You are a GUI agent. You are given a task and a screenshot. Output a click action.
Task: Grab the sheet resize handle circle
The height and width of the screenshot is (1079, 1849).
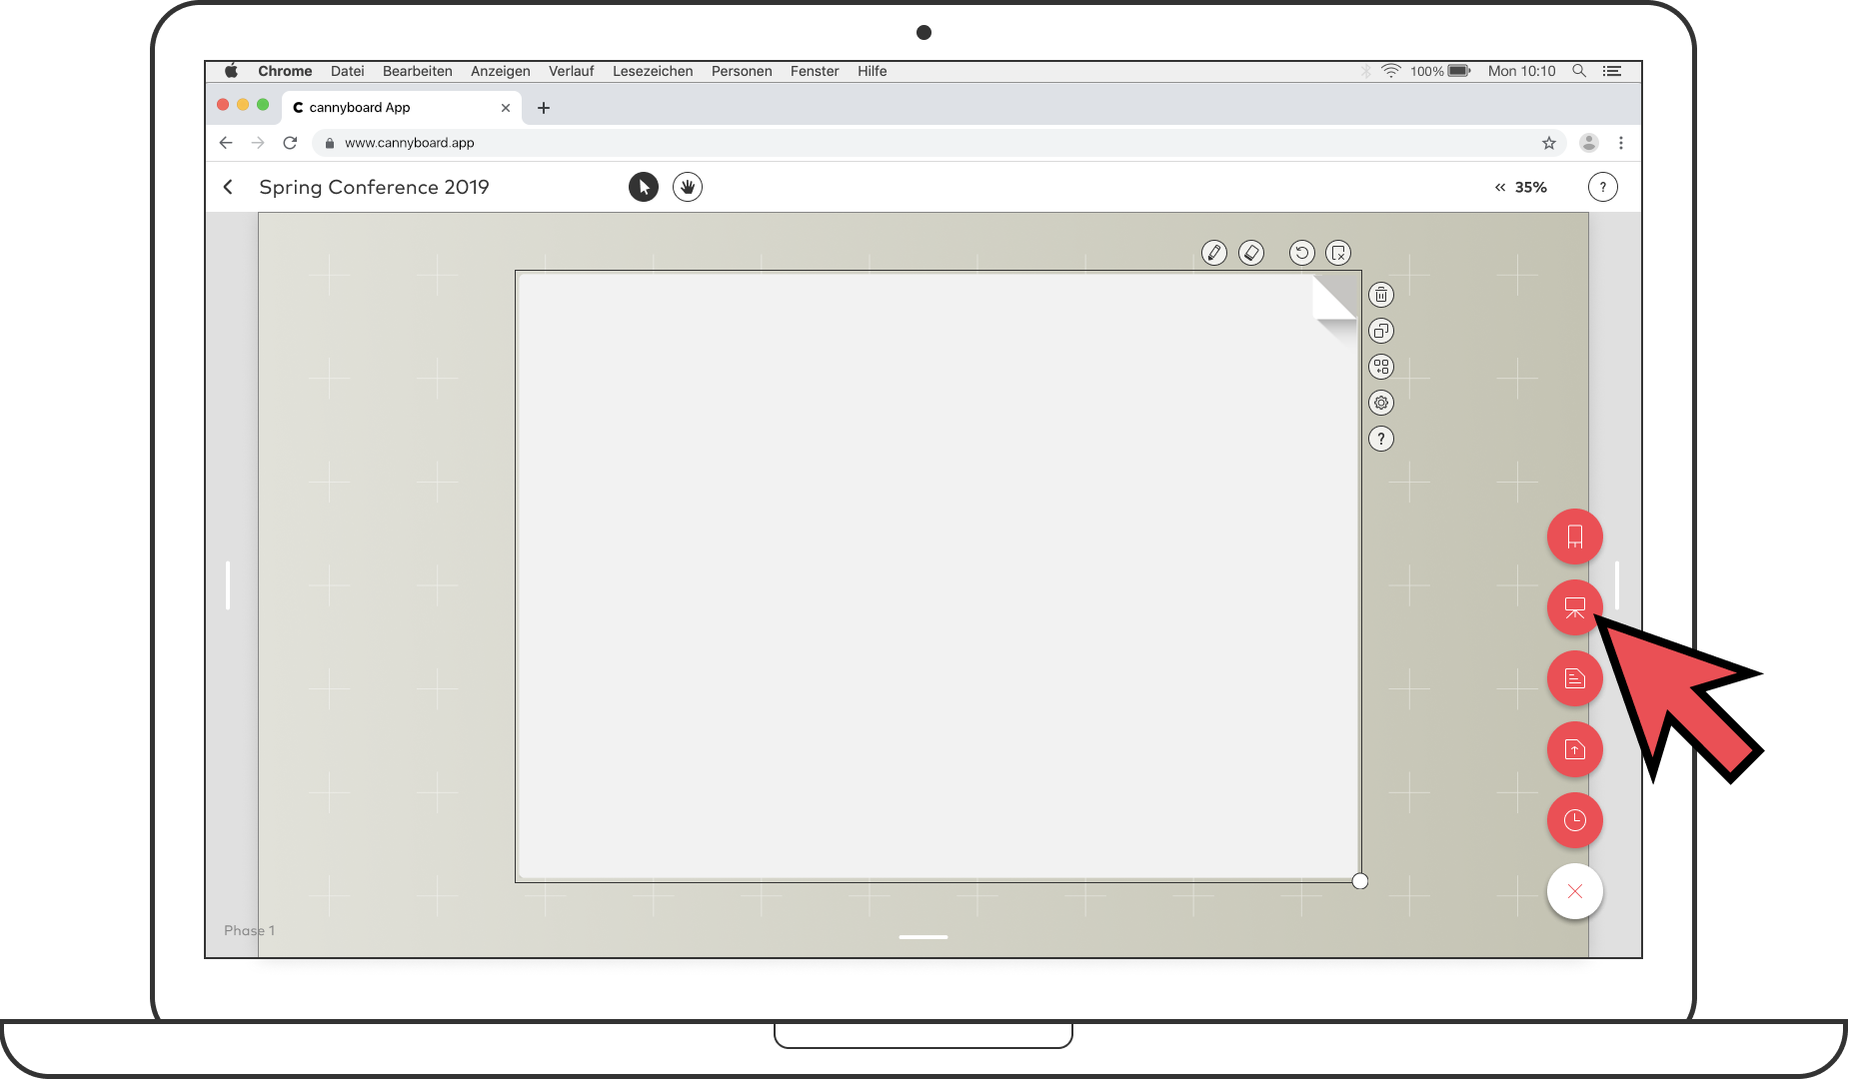click(x=1360, y=881)
